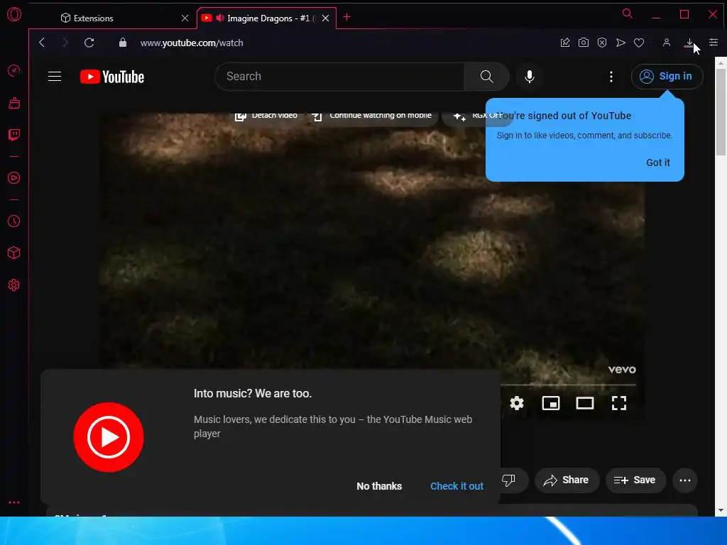Switch to the Imagine Dragons tab
This screenshot has height=545, width=727.
click(x=268, y=18)
